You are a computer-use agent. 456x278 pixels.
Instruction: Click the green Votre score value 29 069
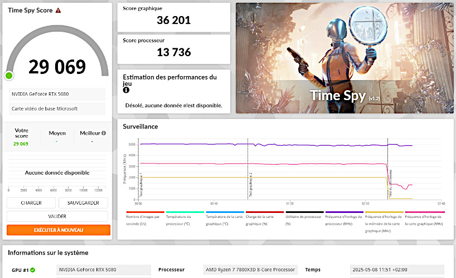tap(21, 144)
